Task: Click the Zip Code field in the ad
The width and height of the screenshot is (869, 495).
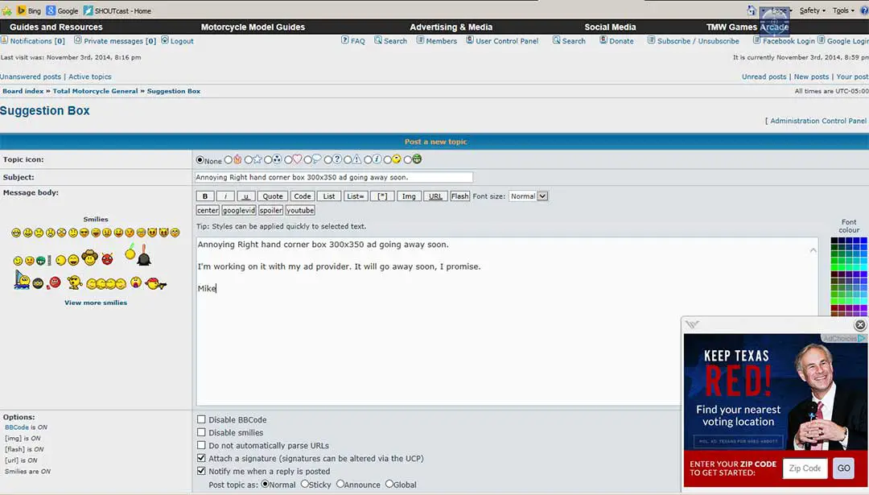Action: (805, 468)
